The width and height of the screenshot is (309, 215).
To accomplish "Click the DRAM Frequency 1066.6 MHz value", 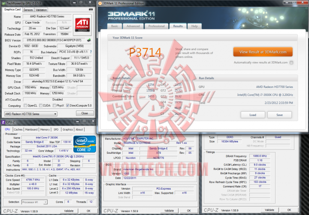I will [260, 156].
